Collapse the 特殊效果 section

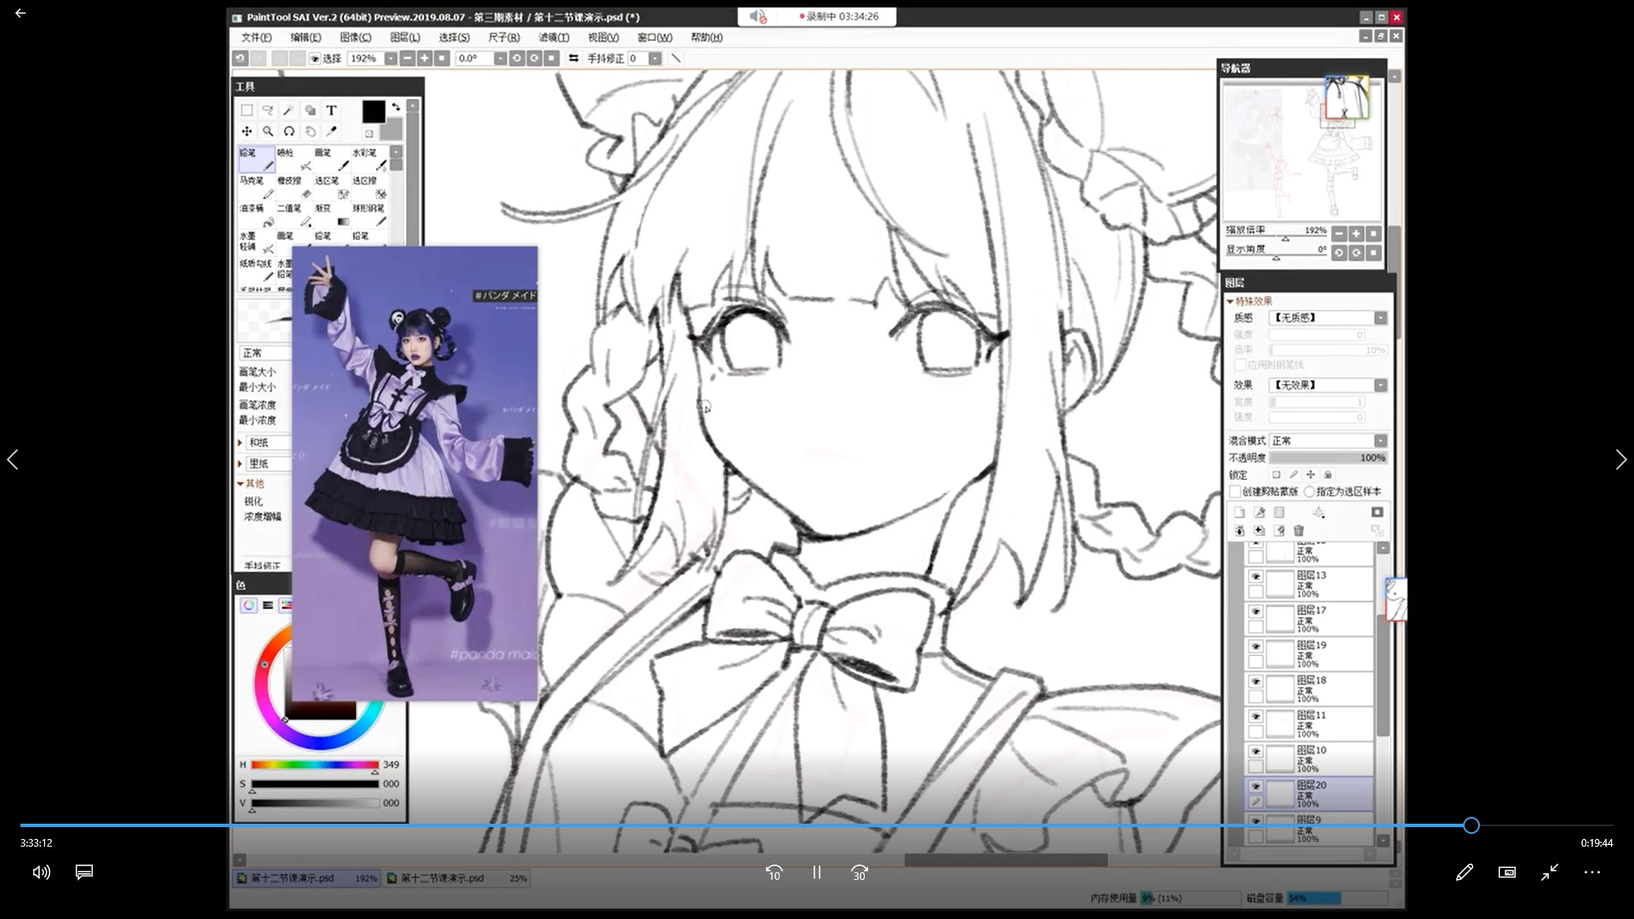point(1231,301)
